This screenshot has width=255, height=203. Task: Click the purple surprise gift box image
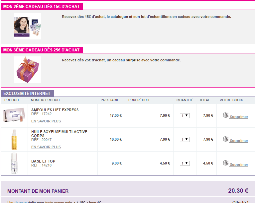28,69
